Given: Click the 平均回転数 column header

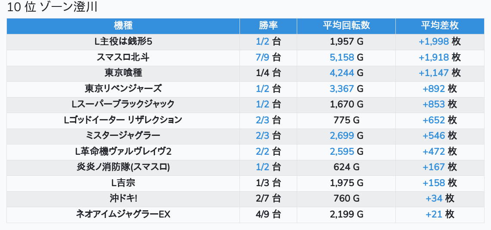Looking at the screenshot, I should 346,26.
